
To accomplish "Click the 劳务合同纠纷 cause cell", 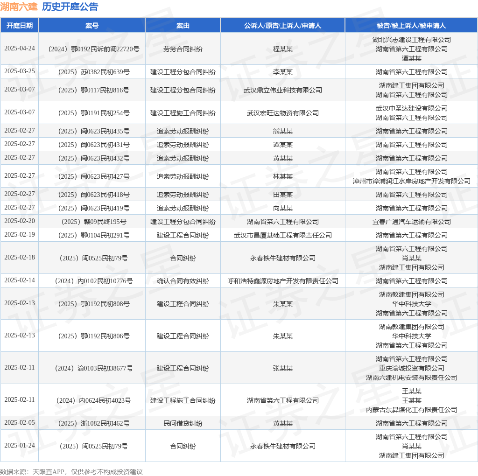I will (183, 49).
